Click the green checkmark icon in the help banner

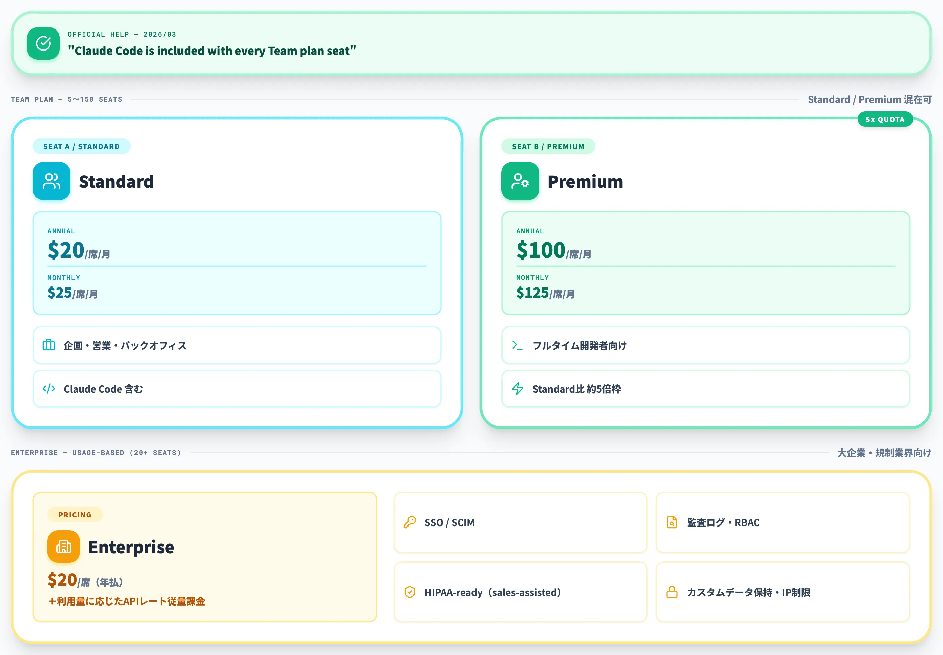click(x=43, y=43)
